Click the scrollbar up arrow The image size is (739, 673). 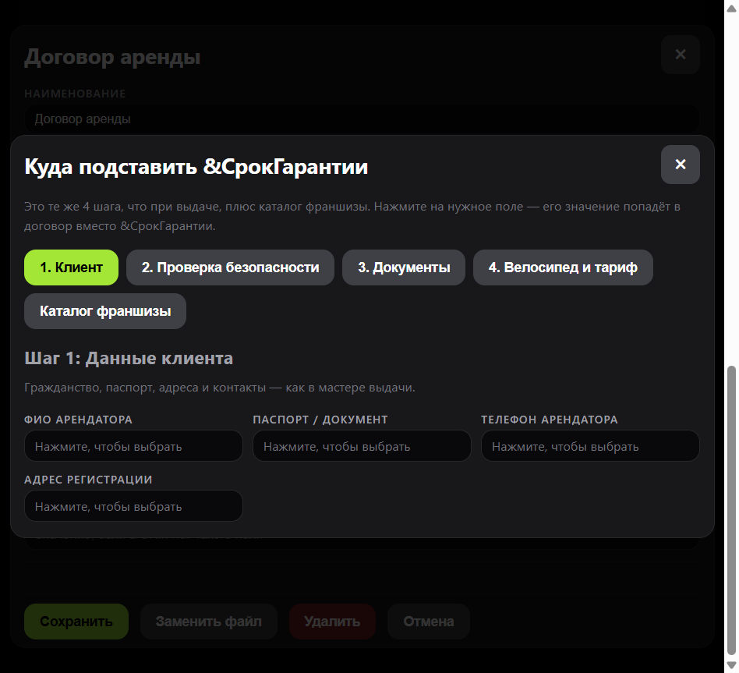(731, 8)
